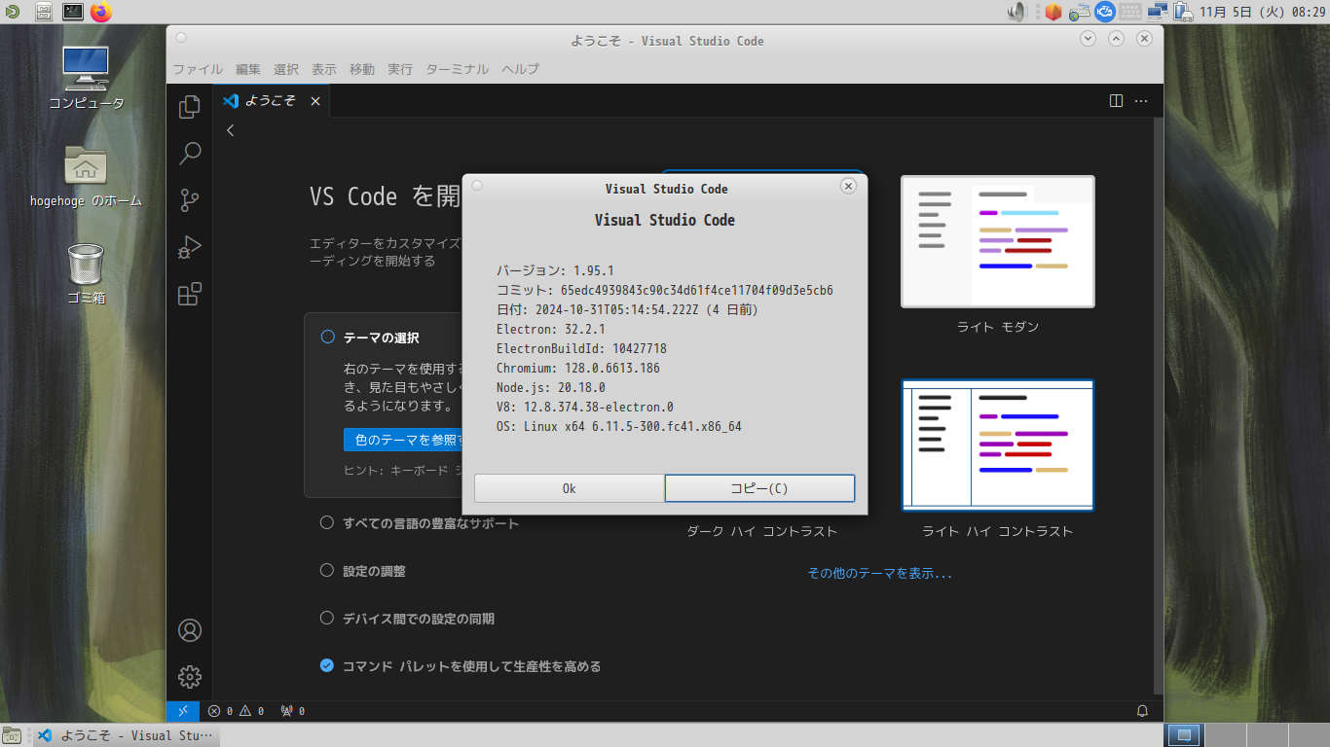The height and width of the screenshot is (747, 1330).
Task: Open the ターミナル menu
Action: point(458,69)
